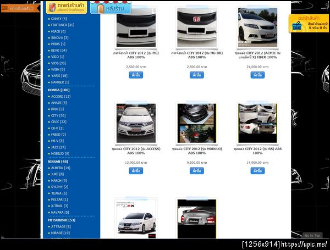Go to the CR-V [2] category
Image resolution: width=330 pixels, height=250 pixels.
point(57,128)
